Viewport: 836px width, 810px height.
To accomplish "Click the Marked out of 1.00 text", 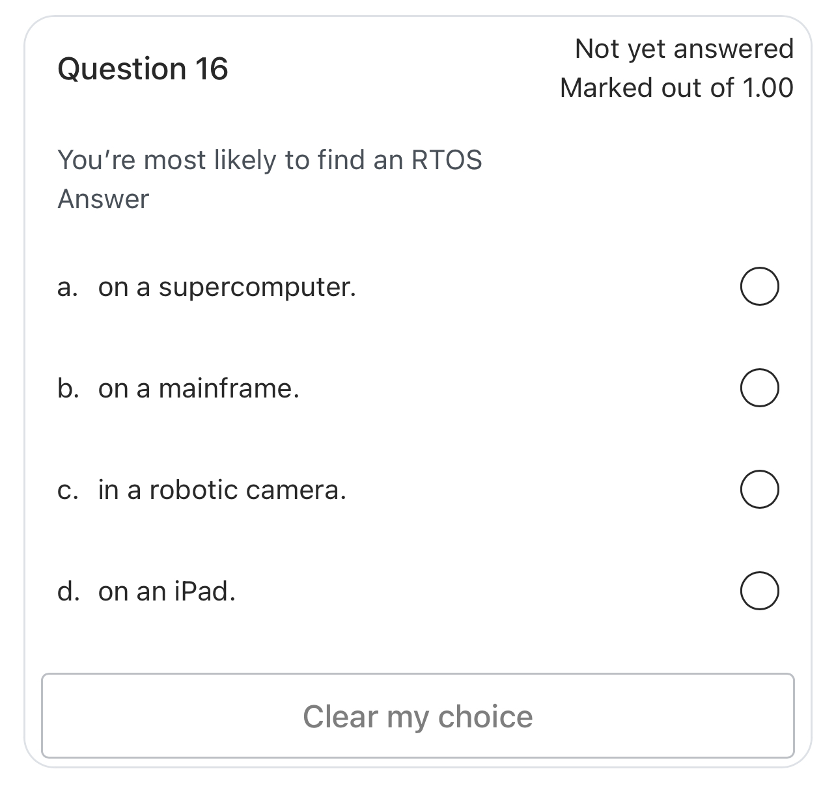I will (677, 87).
